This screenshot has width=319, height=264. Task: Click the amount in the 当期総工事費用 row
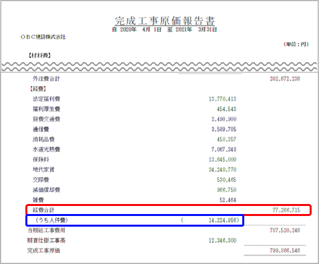[285, 230]
